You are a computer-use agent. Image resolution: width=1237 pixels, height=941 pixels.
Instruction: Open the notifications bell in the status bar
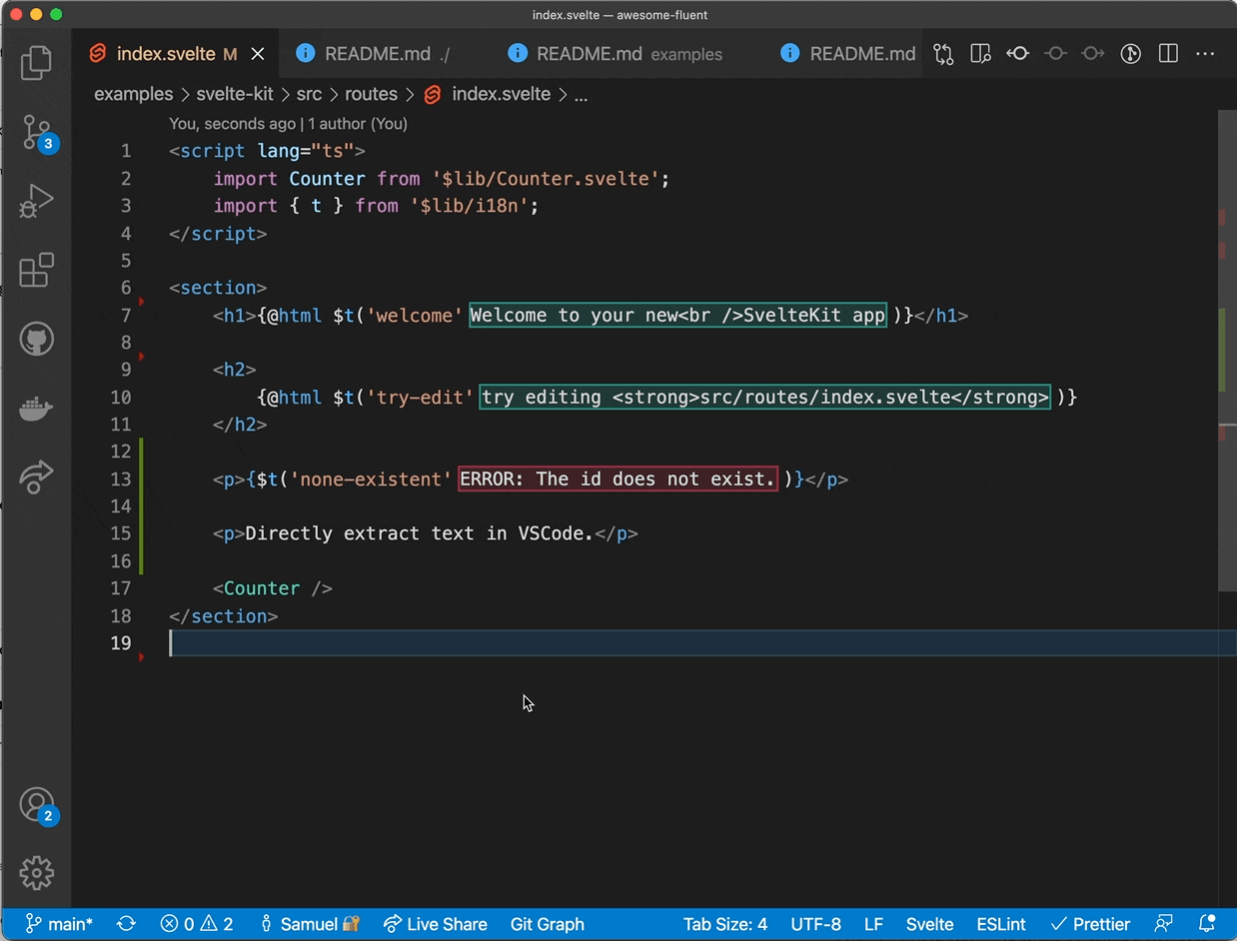tap(1204, 924)
